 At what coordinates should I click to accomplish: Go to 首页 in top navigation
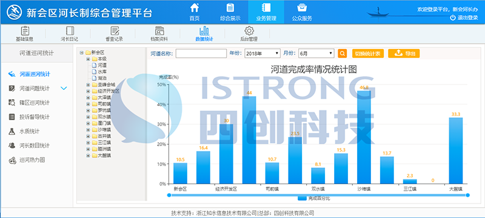(x=194, y=12)
